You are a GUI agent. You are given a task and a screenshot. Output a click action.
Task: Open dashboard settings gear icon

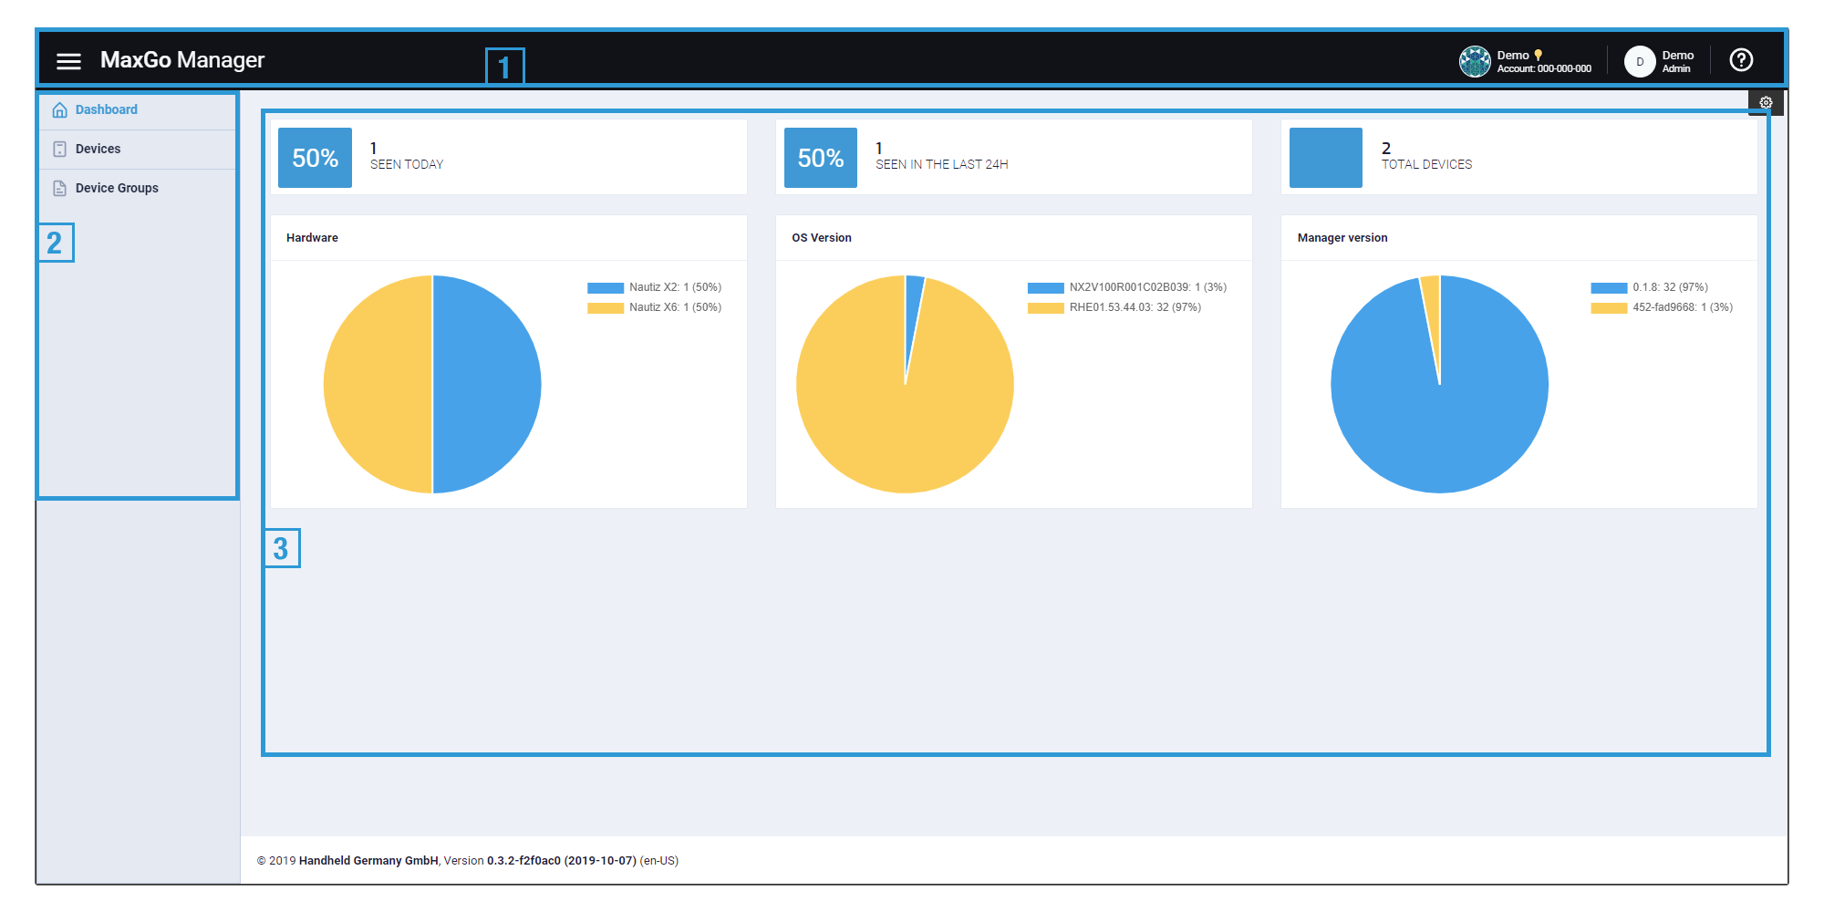pyautogui.click(x=1766, y=102)
